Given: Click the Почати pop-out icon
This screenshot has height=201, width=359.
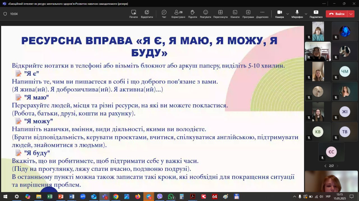Looking at the screenshot, I should click(x=134, y=14).
